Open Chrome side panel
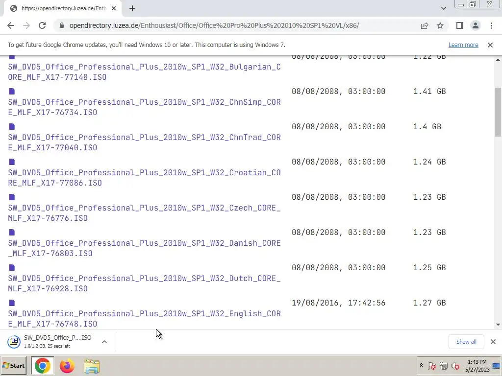Image resolution: width=502 pixels, height=376 pixels. click(x=460, y=25)
